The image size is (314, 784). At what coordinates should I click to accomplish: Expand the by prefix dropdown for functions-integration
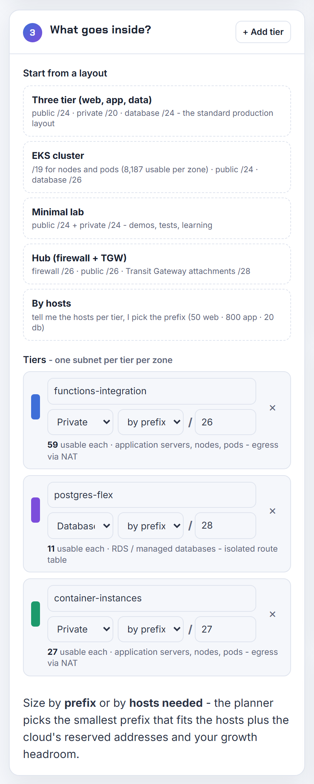[151, 422]
